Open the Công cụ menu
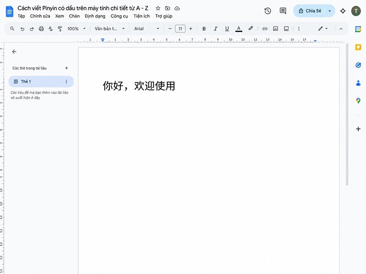This screenshot has height=274, width=366. [119, 16]
